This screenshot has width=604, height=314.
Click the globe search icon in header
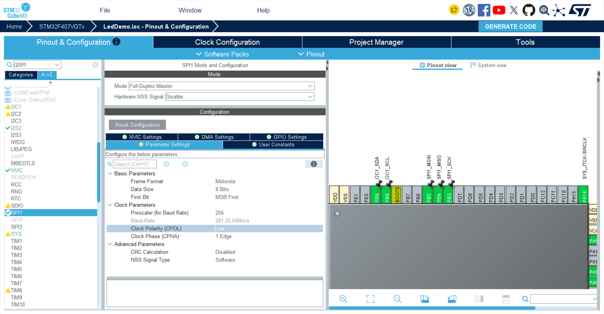pyautogui.click(x=544, y=10)
